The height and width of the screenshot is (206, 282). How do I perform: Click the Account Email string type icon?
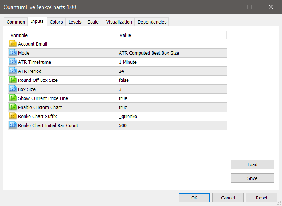13,44
